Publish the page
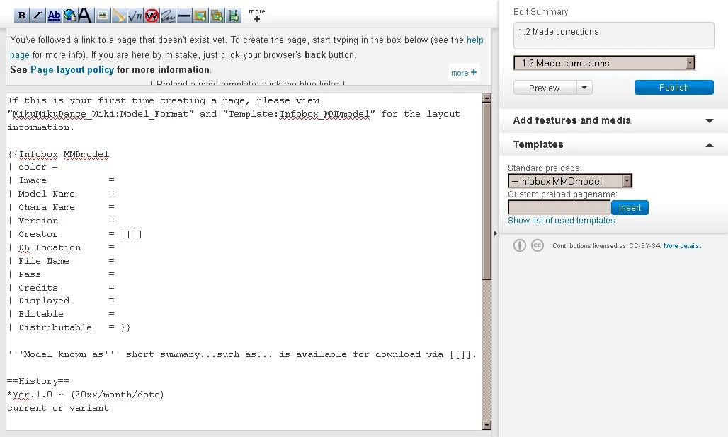This screenshot has width=728, height=437. pyautogui.click(x=673, y=88)
